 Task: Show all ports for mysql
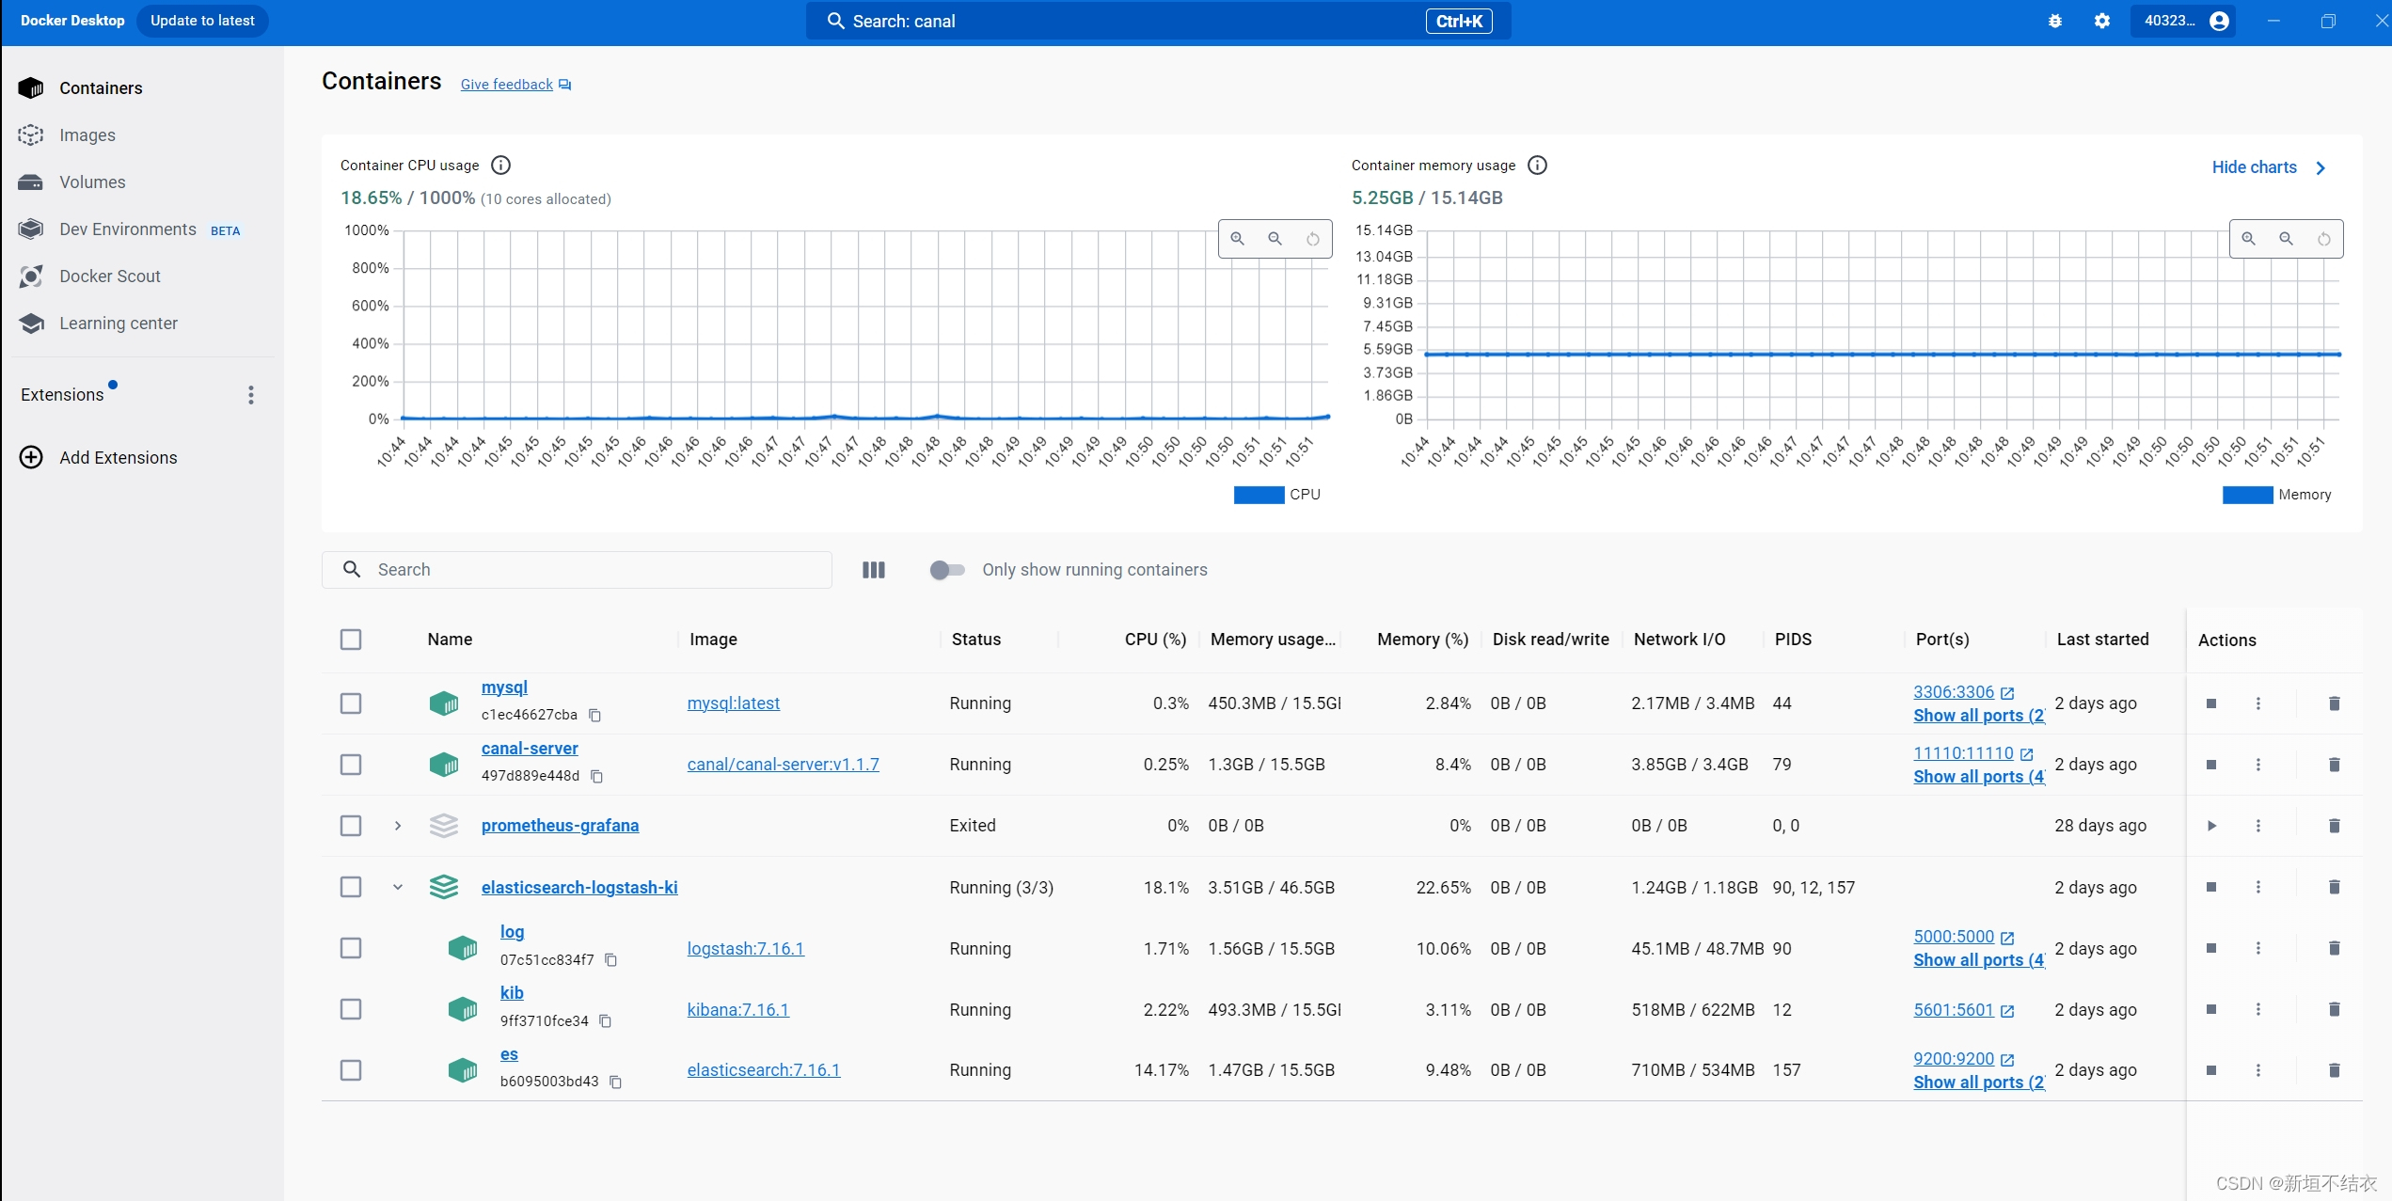(x=1978, y=716)
